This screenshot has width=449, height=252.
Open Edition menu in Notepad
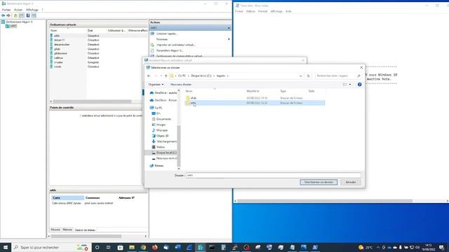click(250, 11)
